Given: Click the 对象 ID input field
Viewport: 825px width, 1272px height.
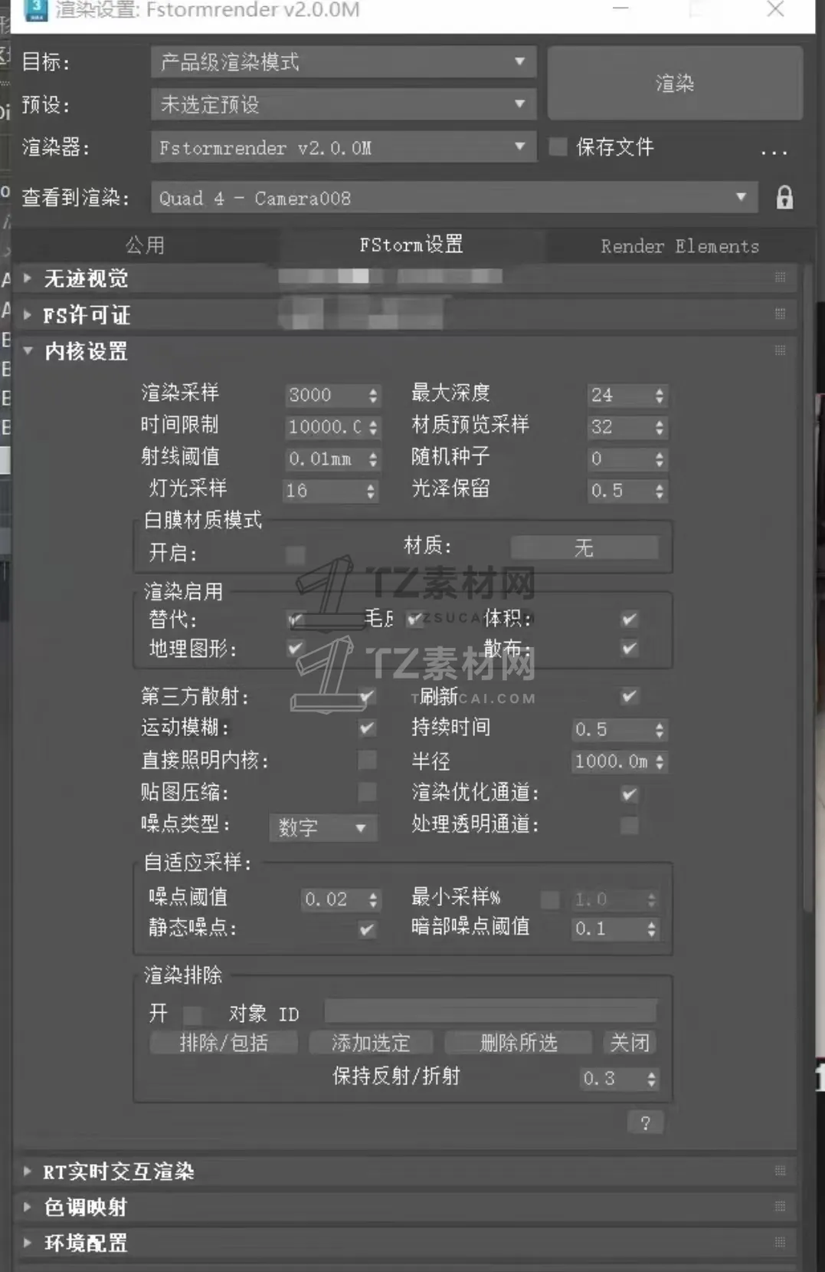Looking at the screenshot, I should click(491, 1011).
